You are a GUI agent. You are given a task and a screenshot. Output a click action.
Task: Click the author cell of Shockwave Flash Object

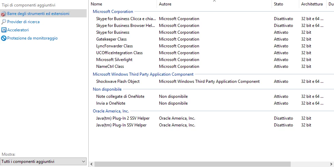[x=209, y=81]
